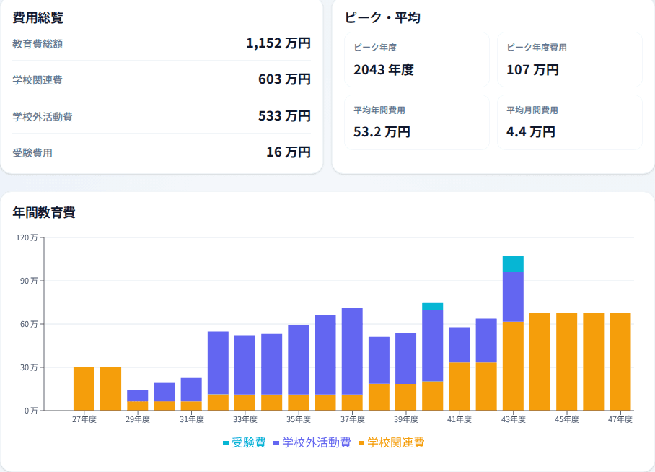Click the 学校外活動費 row label in 費用総覧

43,117
